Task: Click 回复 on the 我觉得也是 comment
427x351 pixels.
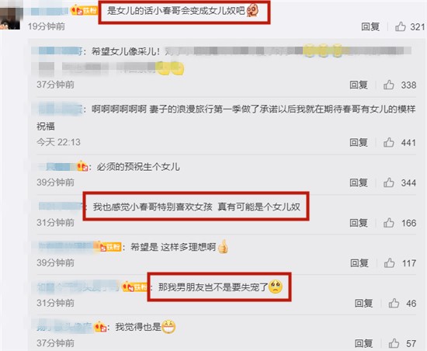Action: point(363,343)
